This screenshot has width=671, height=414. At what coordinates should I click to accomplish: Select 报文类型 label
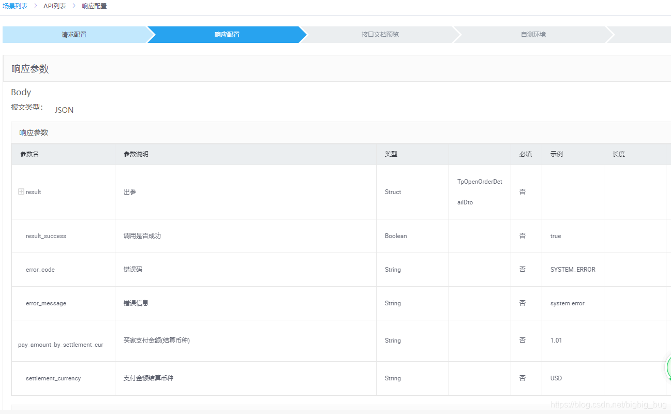coord(27,108)
